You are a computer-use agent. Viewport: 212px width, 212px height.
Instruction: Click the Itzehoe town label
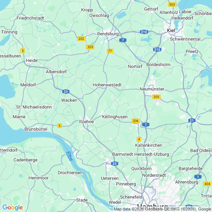click(86, 122)
